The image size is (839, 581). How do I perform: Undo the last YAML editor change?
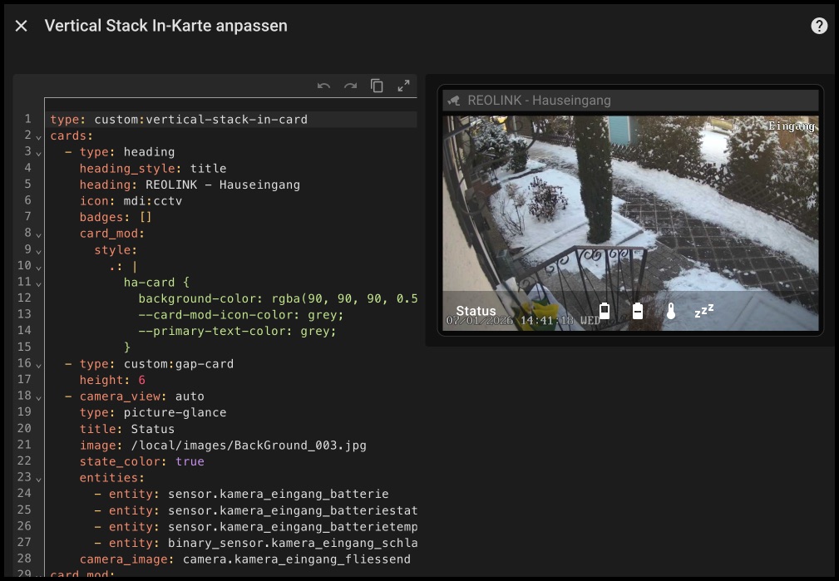click(x=324, y=86)
